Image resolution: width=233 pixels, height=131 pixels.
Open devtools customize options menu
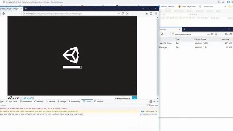(154, 102)
